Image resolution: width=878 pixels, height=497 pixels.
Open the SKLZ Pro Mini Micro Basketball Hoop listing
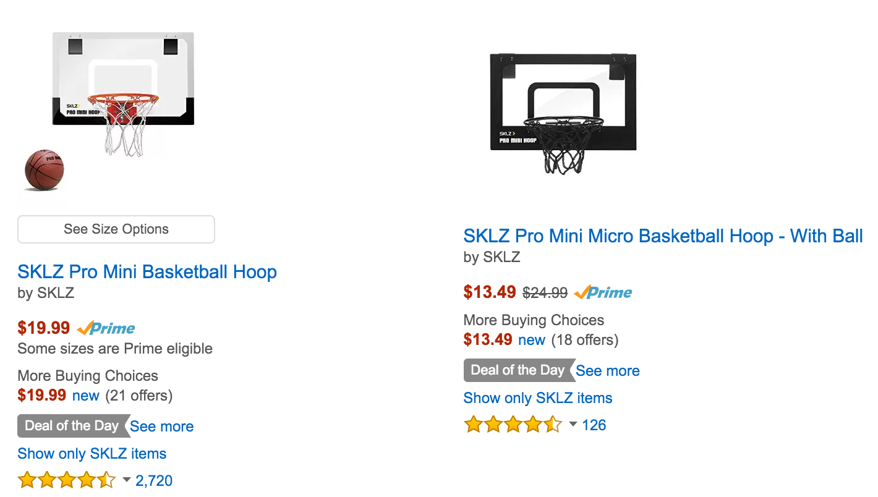tap(662, 236)
